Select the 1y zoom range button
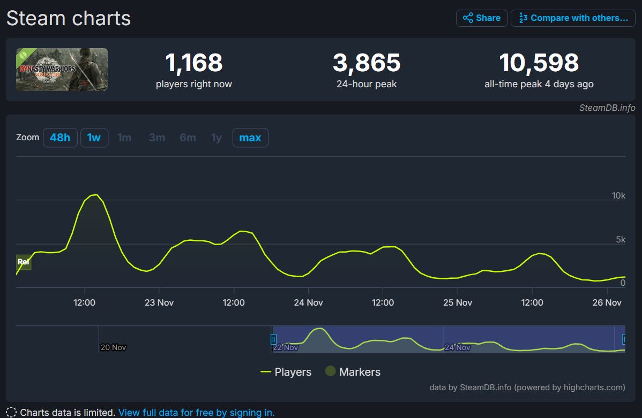 click(216, 138)
